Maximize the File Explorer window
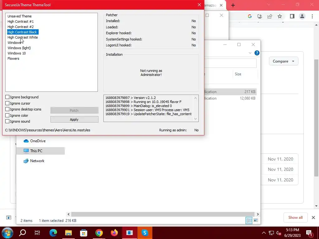The image size is (319, 239). click(x=239, y=45)
